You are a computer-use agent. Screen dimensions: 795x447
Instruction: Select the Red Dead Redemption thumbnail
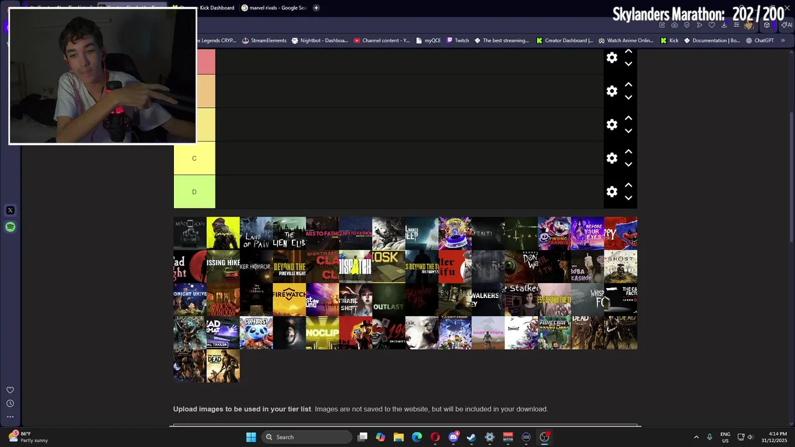pyautogui.click(x=355, y=333)
